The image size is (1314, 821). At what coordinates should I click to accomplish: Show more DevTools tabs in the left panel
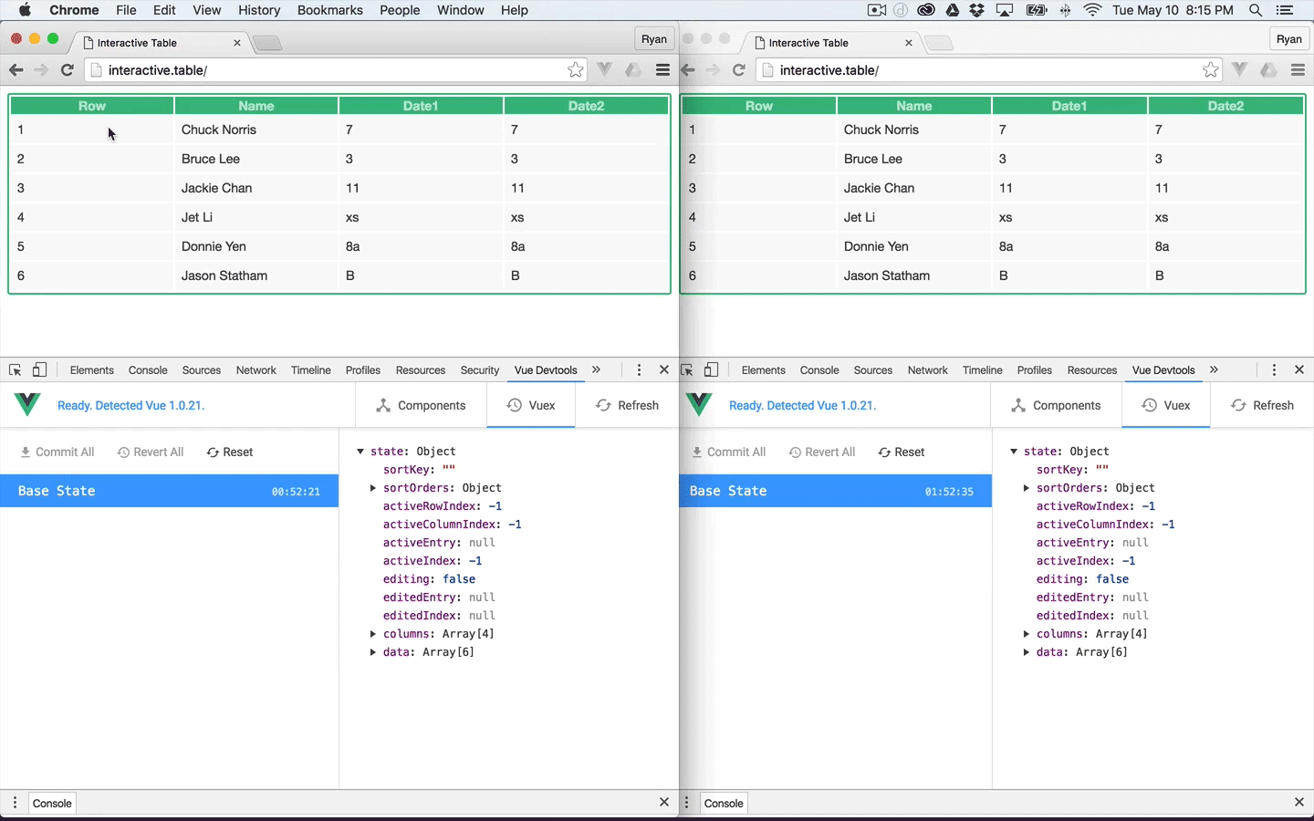point(596,369)
